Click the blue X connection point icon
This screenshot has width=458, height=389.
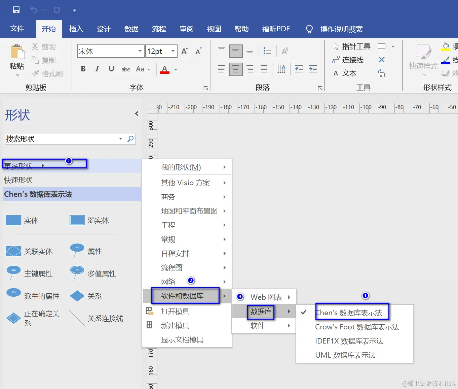(382, 60)
